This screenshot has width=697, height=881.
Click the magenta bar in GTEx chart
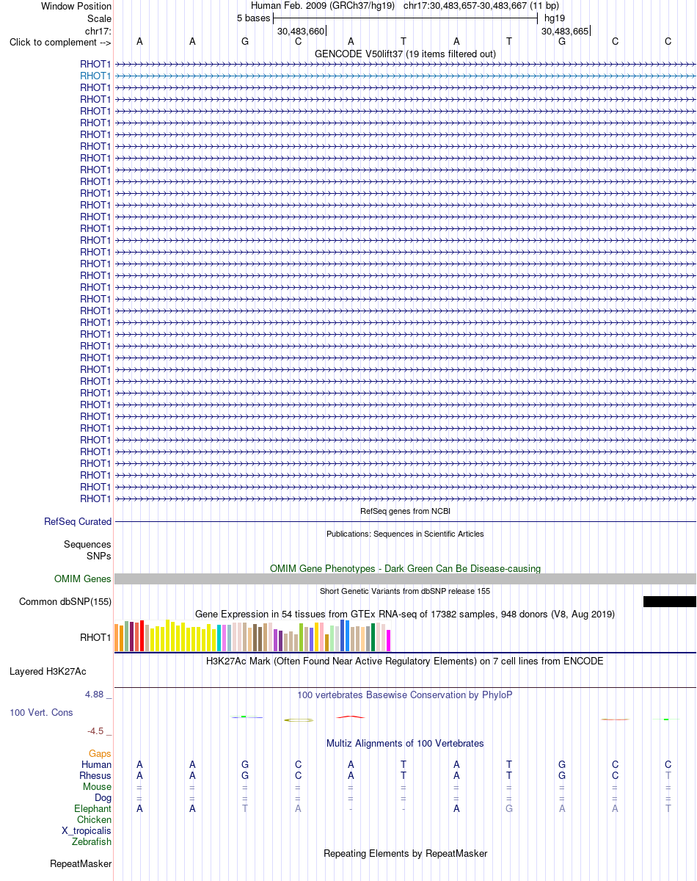[x=389, y=640]
